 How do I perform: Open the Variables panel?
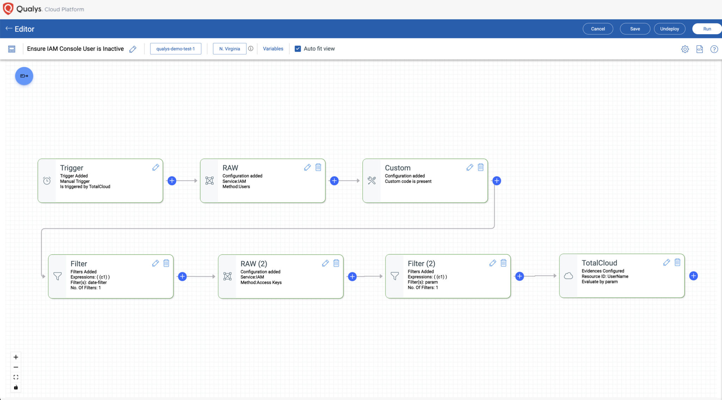273,49
